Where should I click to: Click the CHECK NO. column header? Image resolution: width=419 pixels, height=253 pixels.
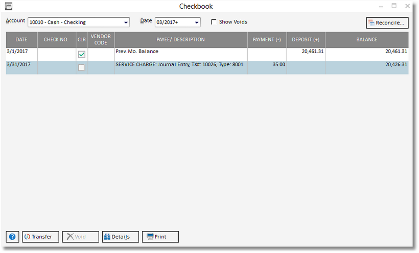[x=56, y=40]
